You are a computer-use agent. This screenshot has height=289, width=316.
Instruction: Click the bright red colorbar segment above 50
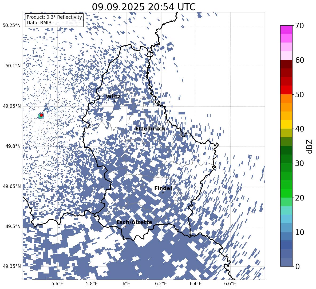(x=286, y=90)
